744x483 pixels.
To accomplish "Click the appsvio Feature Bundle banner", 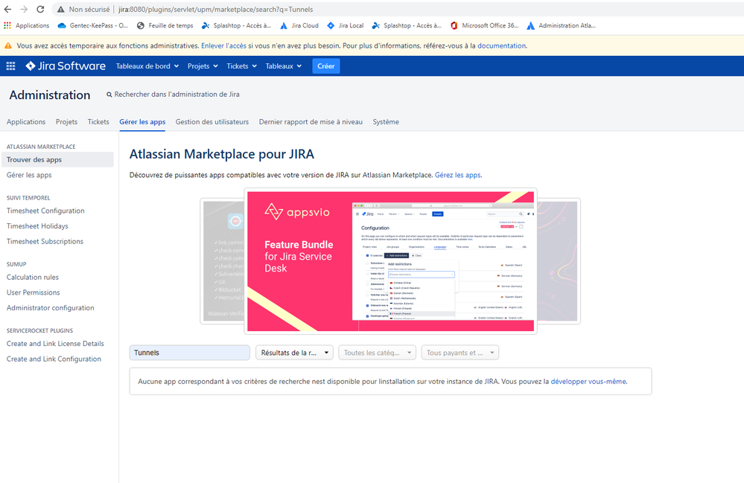I will [390, 261].
